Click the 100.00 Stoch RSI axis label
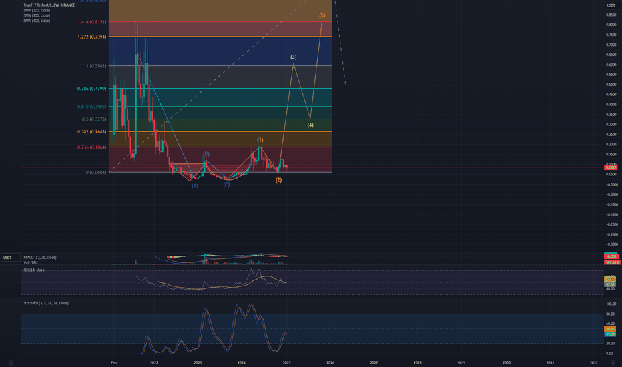Image resolution: width=622 pixels, height=367 pixels. point(611,304)
